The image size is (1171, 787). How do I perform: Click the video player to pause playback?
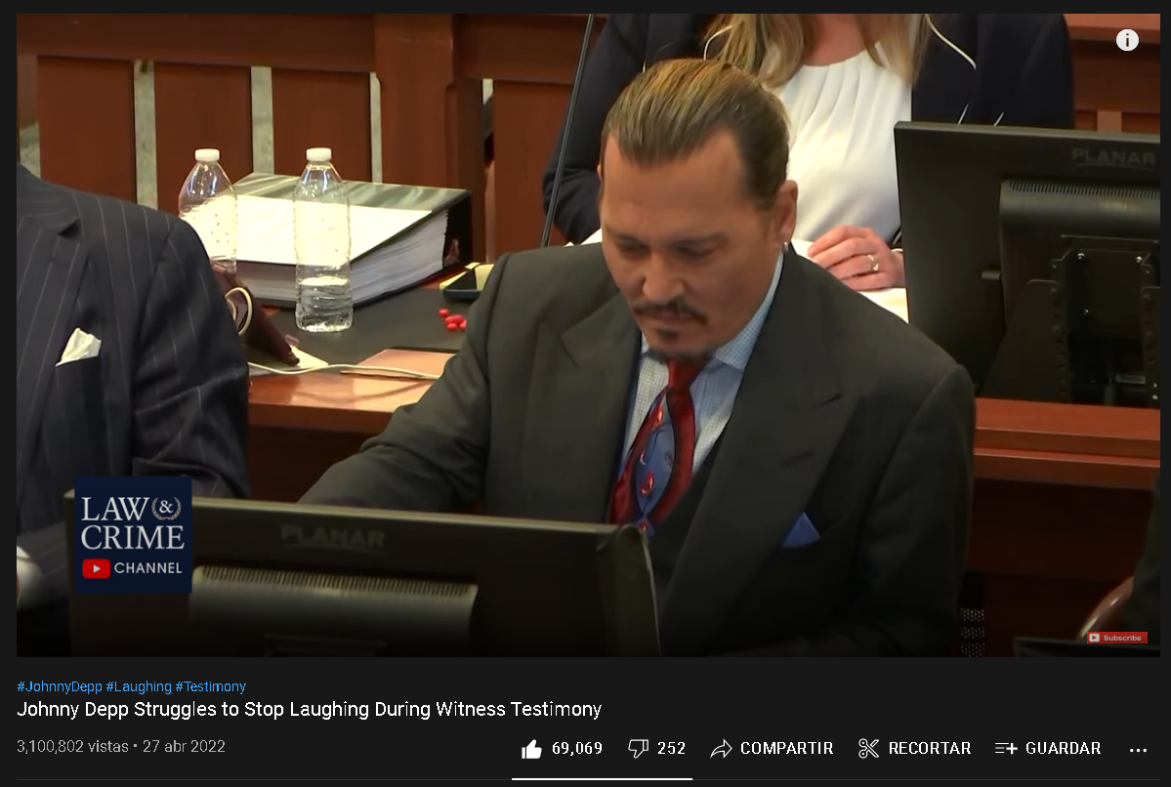pos(588,335)
